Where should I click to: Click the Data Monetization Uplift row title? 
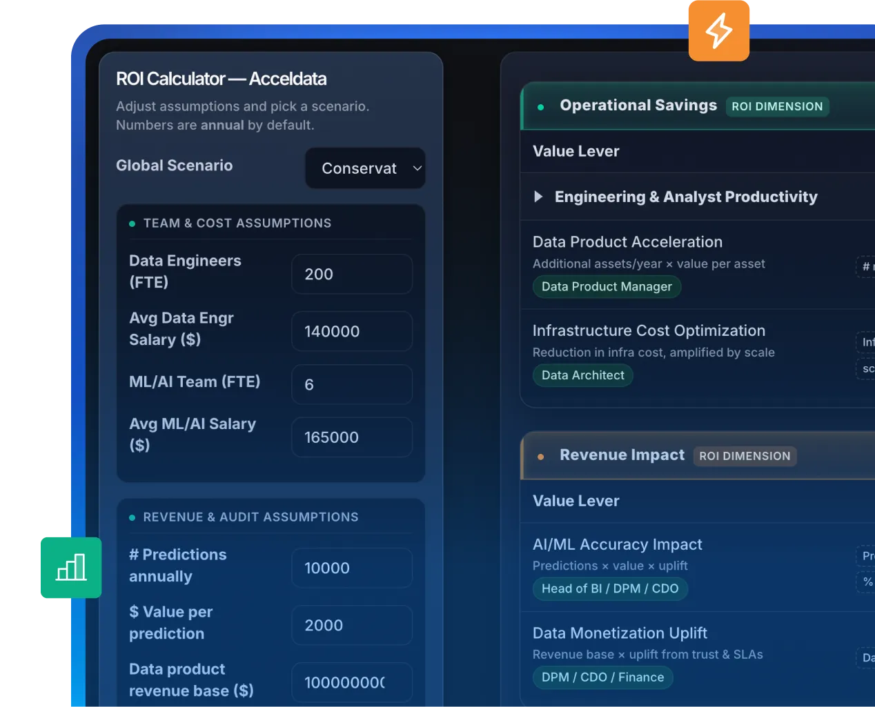(620, 633)
